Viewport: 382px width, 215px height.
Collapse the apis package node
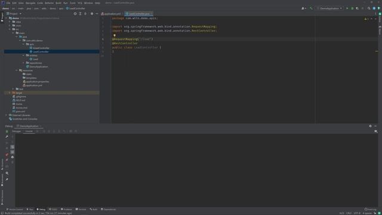point(24,44)
